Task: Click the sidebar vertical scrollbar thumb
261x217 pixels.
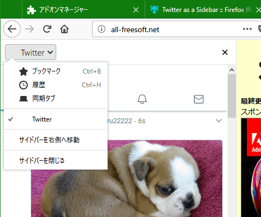Action: (232, 96)
